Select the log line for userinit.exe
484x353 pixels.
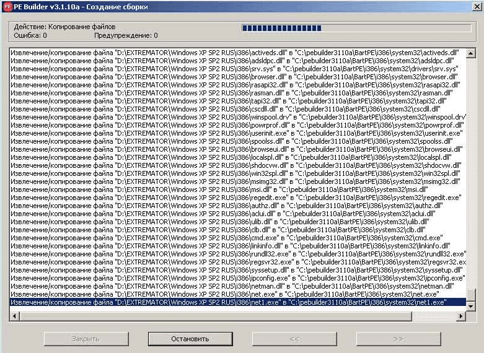(238, 133)
